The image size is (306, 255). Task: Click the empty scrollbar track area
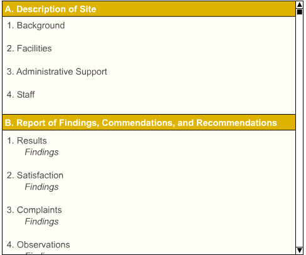[x=299, y=130]
